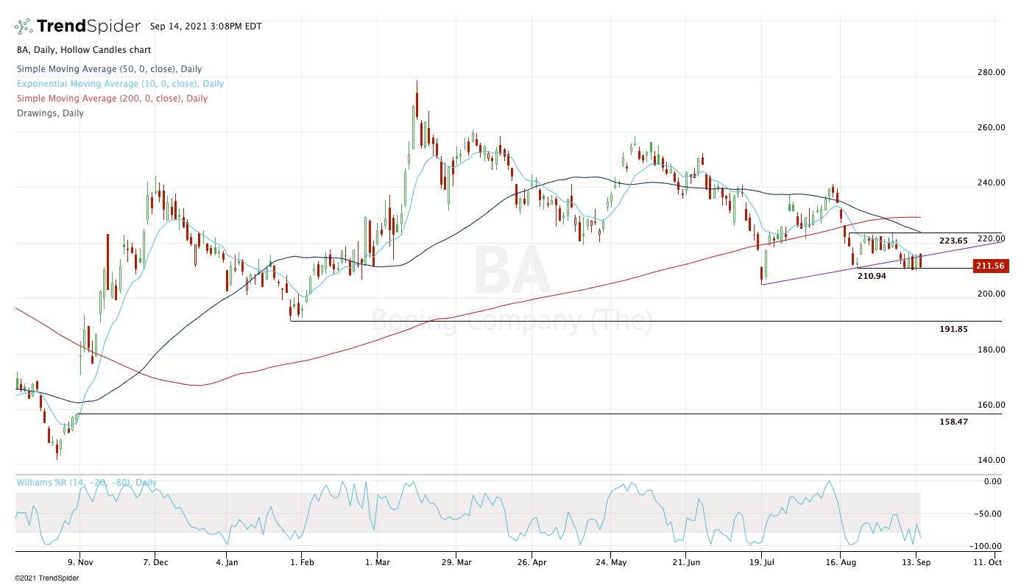Click the 9. Nov date axis label

(x=80, y=561)
